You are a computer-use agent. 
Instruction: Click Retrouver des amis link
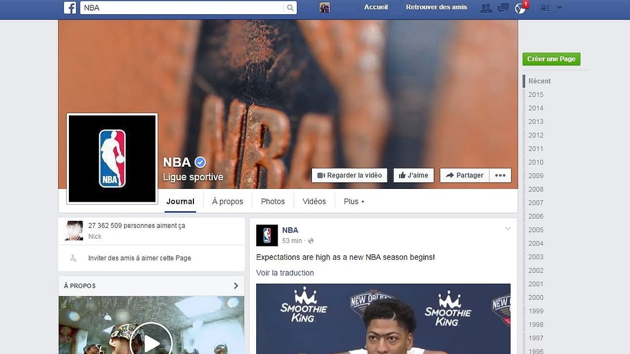click(x=437, y=7)
